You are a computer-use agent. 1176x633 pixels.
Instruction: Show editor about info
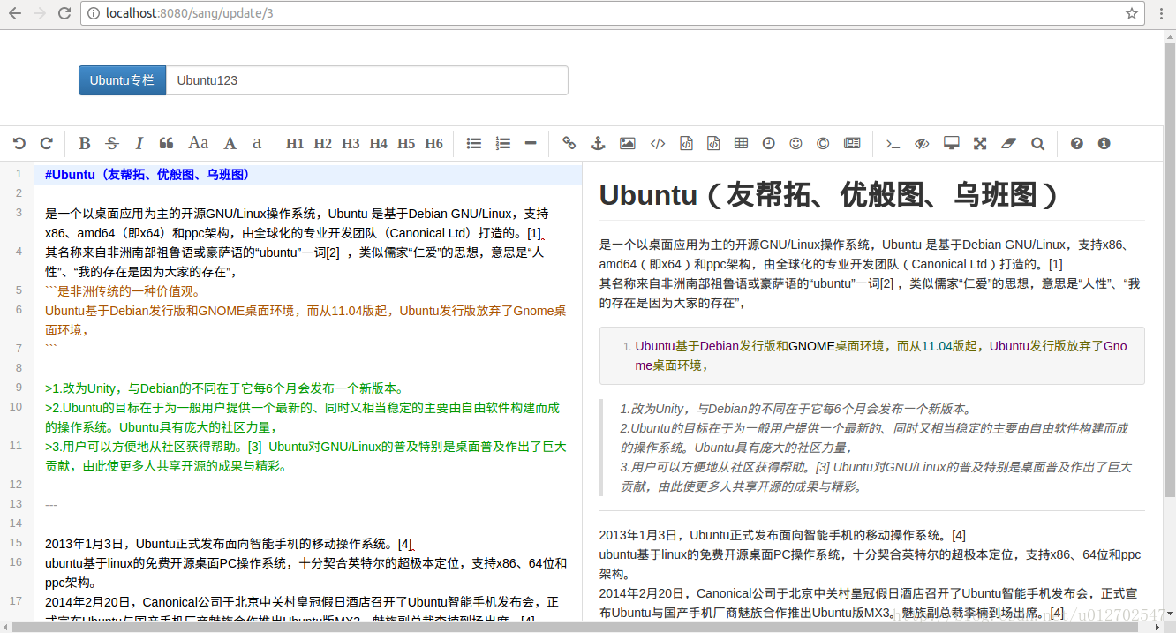pos(1104,143)
